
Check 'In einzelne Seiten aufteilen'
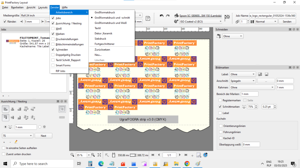pyautogui.click(x=4, y=148)
